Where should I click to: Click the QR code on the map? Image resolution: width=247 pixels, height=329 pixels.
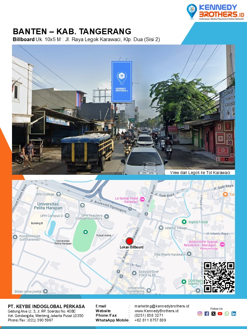pos(219,277)
